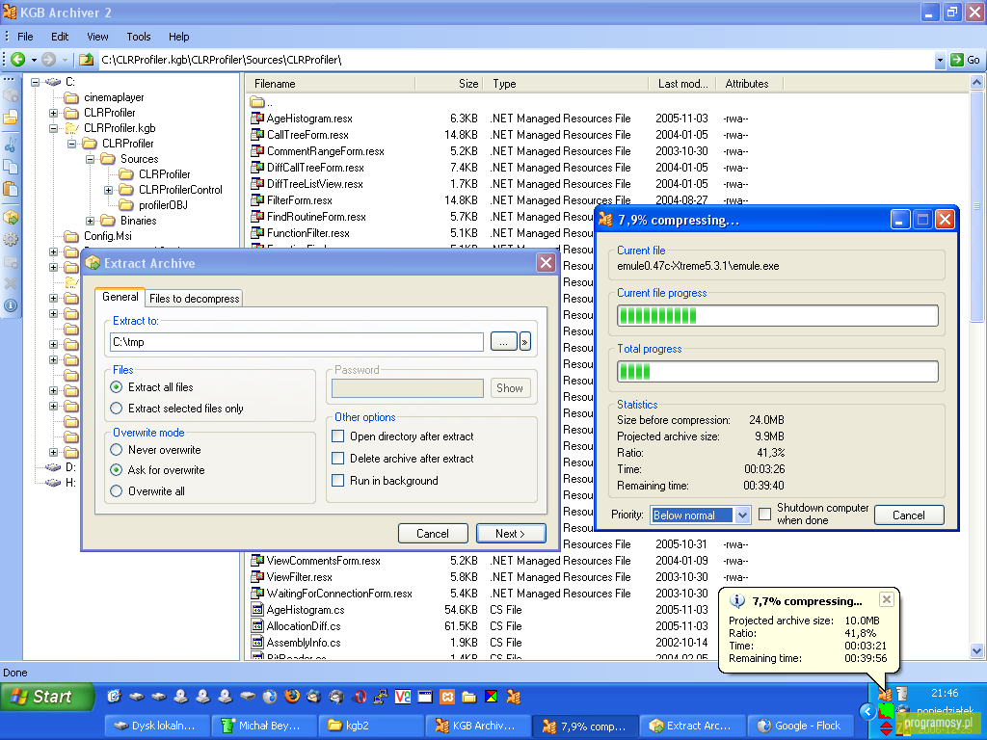
Task: Collapse the C: drive tree node
Action: [x=36, y=82]
